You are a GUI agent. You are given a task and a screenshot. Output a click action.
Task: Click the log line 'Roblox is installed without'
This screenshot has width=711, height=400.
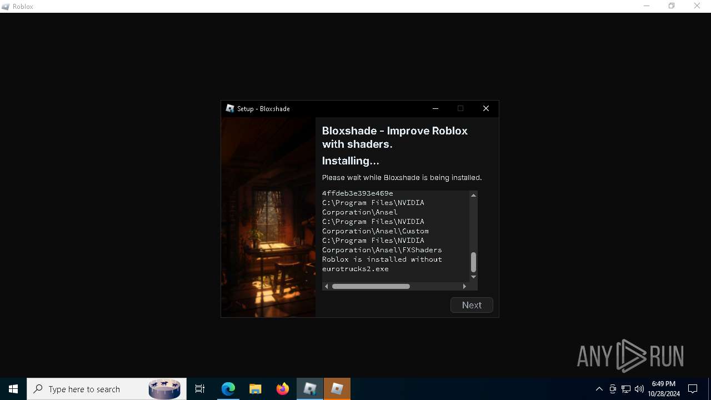(382, 259)
